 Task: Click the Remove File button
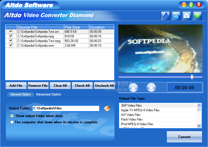38,86
